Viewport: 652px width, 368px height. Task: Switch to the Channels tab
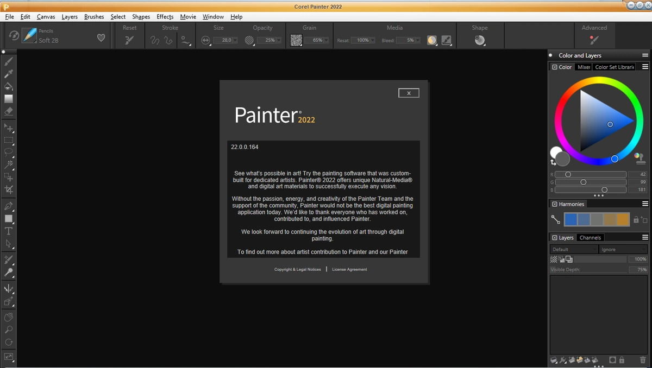(x=590, y=238)
